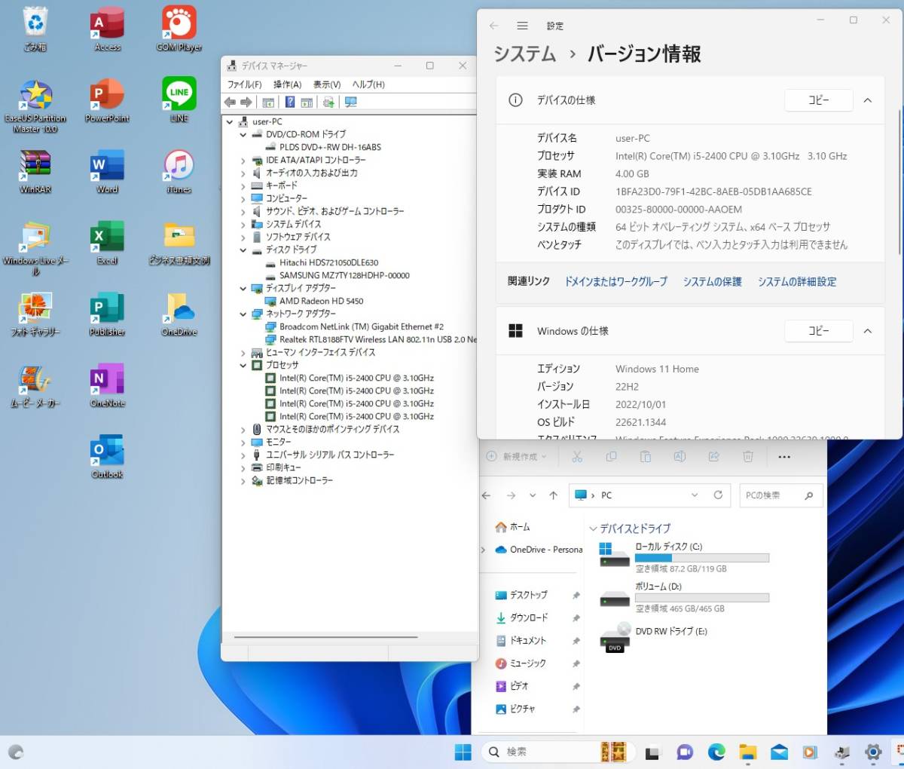Screen dimensions: 904x769
Task: Open the address bar history dropdown in Explorer
Action: click(x=695, y=495)
